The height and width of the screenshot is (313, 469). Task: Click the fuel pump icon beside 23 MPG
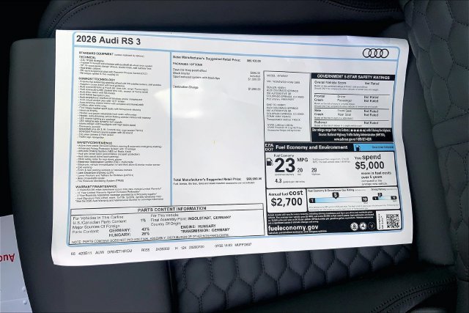click(270, 162)
